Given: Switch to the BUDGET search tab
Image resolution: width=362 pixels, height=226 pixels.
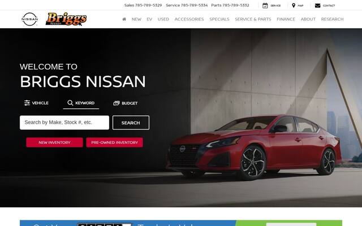Looking at the screenshot, I should pyautogui.click(x=126, y=103).
